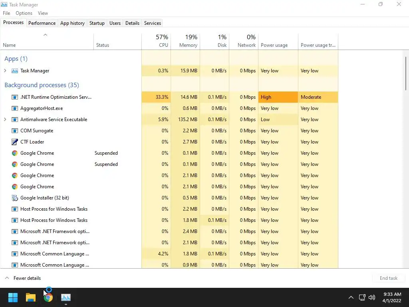Sort by Status column header
The height and width of the screenshot is (307, 409).
tap(118, 41)
